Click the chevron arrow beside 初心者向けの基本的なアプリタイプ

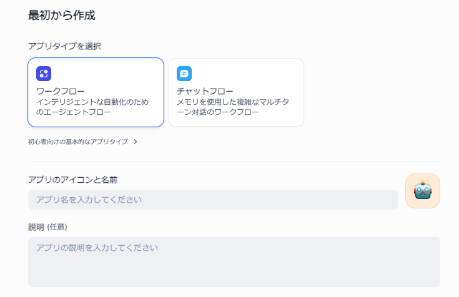pyautogui.click(x=136, y=142)
